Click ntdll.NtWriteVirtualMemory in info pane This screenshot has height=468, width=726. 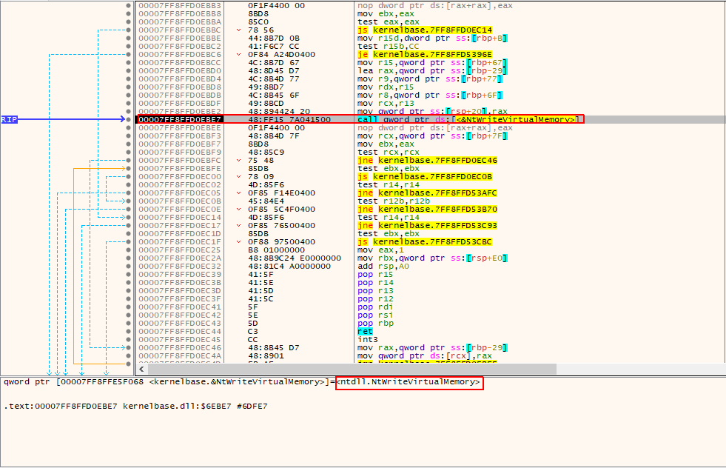coord(409,382)
